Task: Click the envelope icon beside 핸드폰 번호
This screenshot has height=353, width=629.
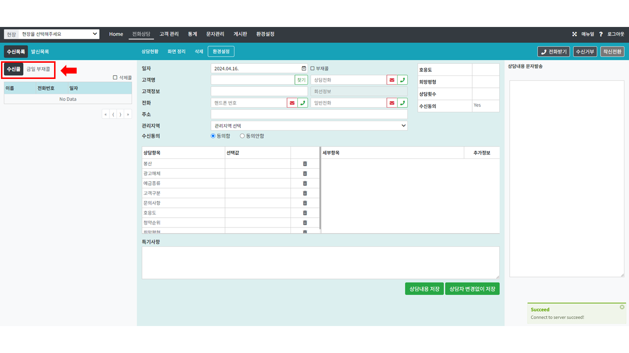Action: pyautogui.click(x=292, y=103)
